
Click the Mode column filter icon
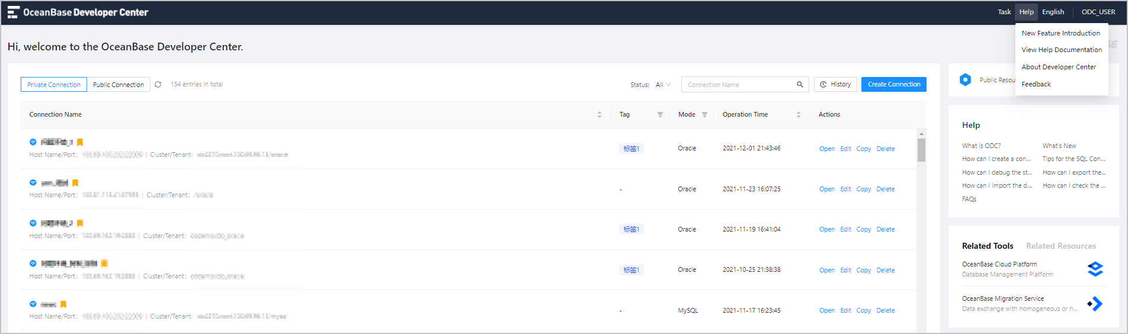tap(704, 115)
